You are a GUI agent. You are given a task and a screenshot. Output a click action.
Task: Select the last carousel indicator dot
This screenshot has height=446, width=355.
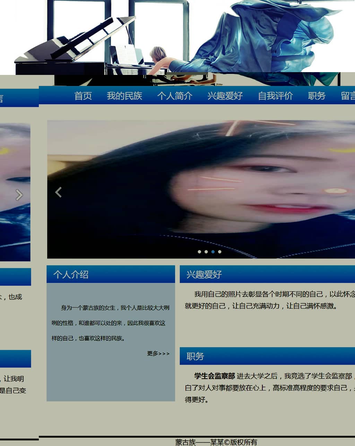(219, 252)
